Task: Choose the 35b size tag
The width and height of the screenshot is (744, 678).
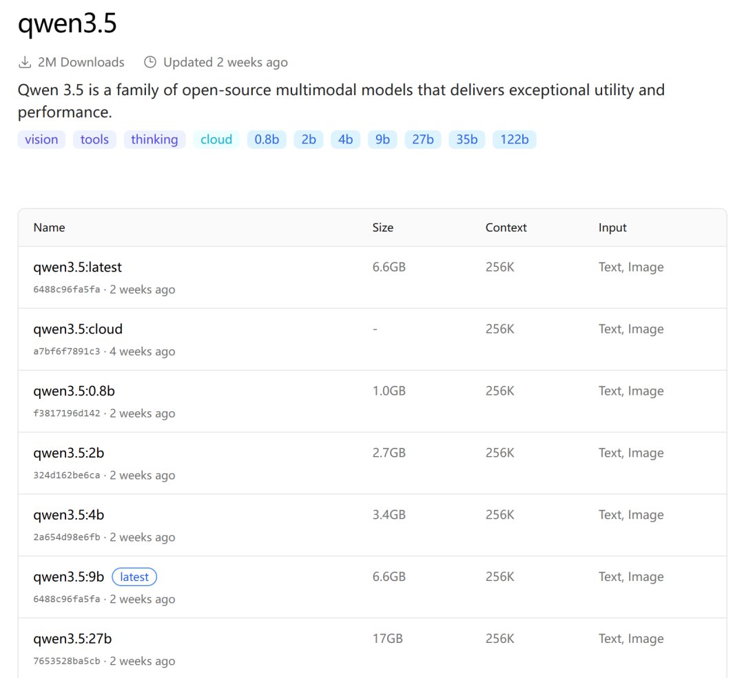Action: point(467,139)
